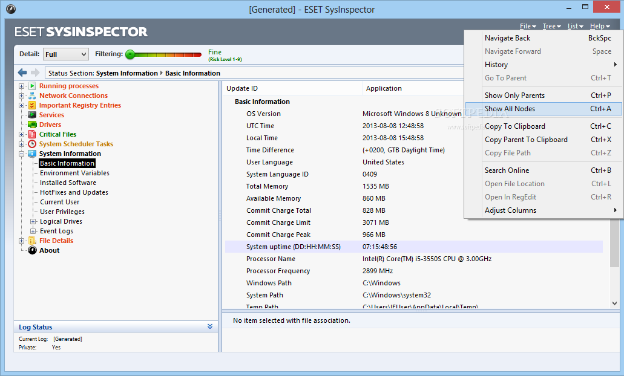Screen dimensions: 624x376
Task: Open the Tree menu
Action: click(x=551, y=26)
